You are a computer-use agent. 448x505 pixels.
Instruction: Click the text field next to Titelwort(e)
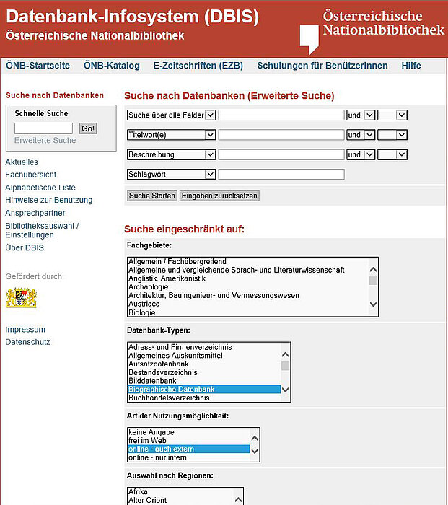point(281,135)
